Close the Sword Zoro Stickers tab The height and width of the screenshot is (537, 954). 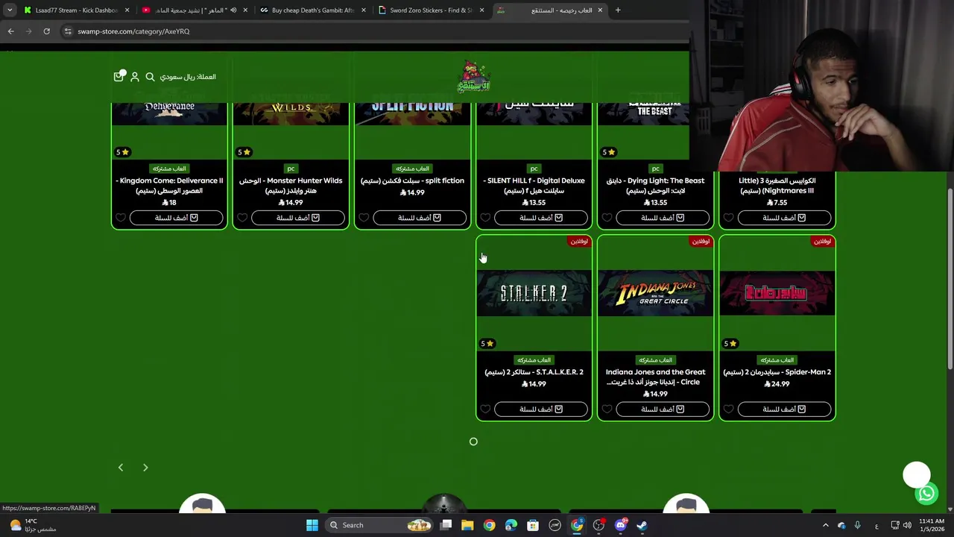[481, 10]
